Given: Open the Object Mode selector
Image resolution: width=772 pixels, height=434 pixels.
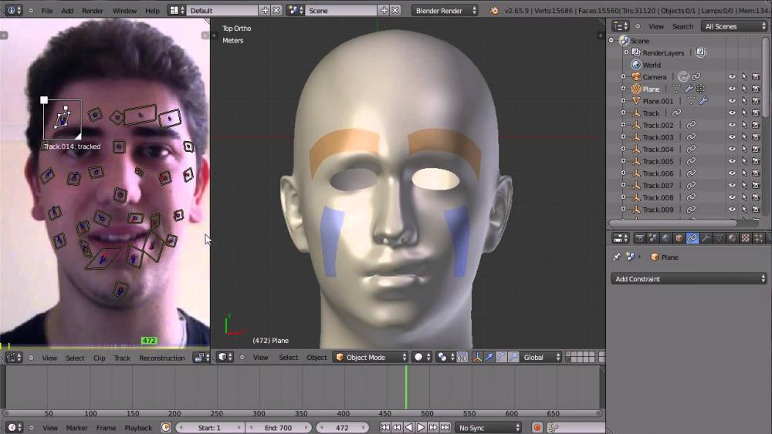Looking at the screenshot, I should point(371,358).
